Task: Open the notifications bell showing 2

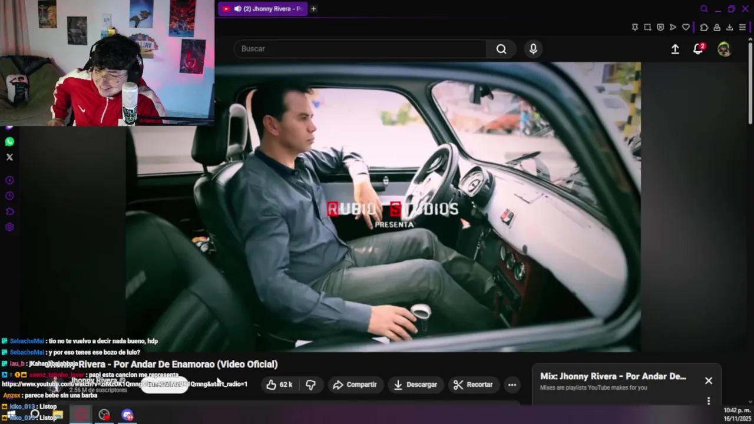Action: point(699,49)
